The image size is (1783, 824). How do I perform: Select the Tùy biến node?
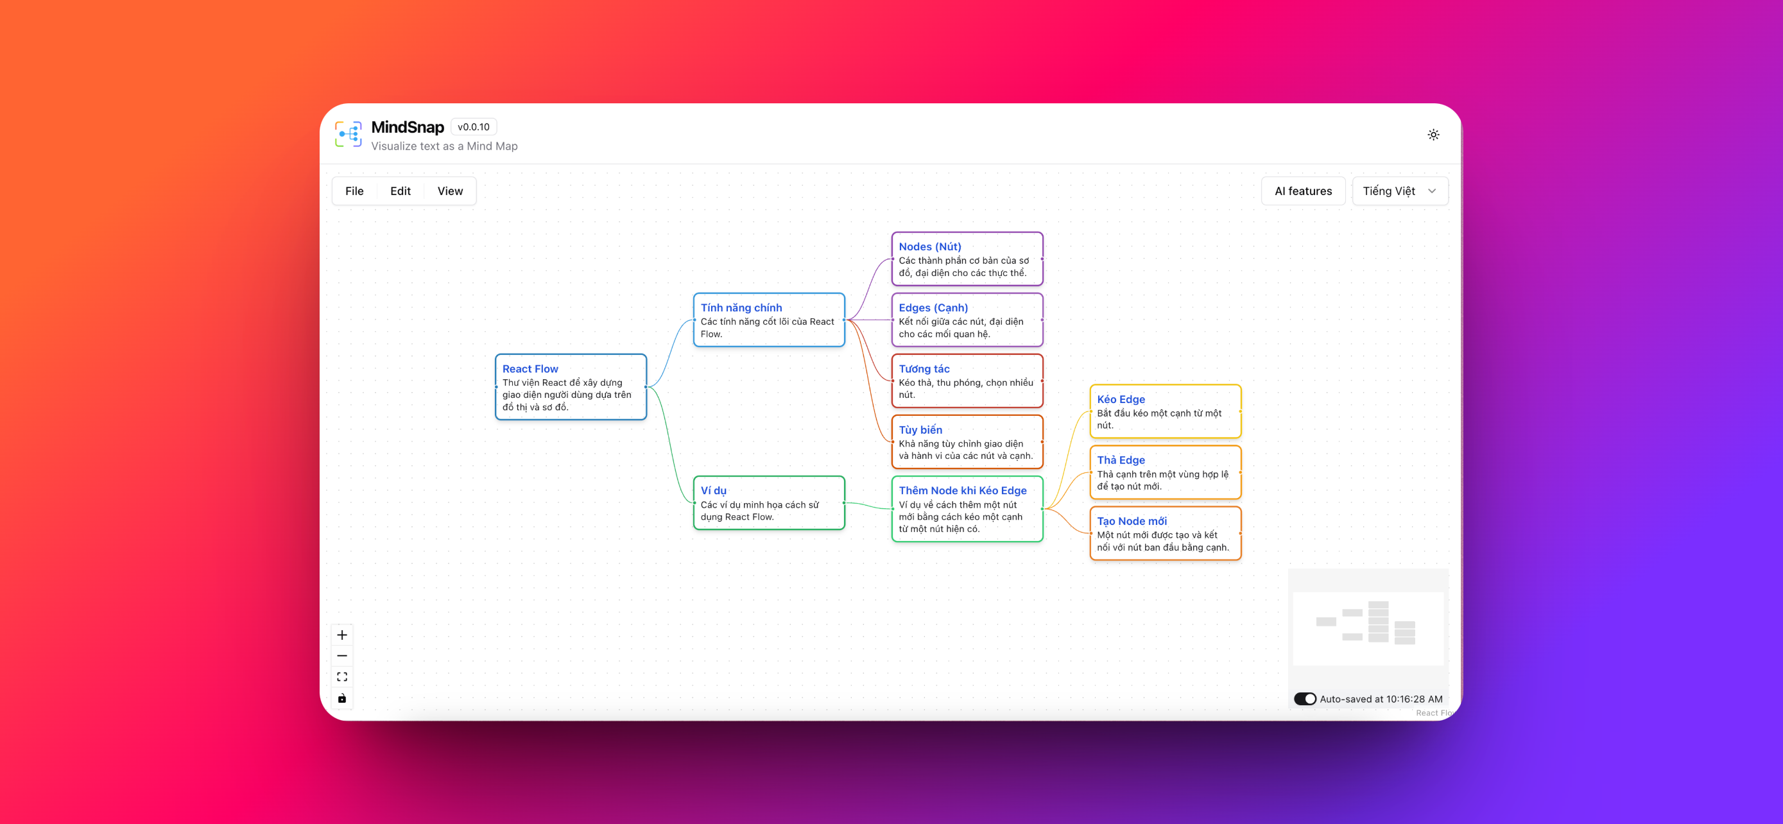[x=967, y=442]
